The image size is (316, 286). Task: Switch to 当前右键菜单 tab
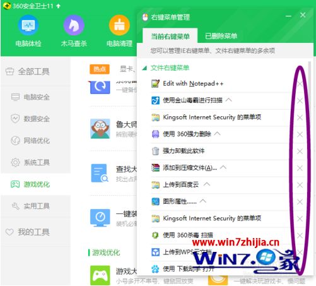pos(170,36)
